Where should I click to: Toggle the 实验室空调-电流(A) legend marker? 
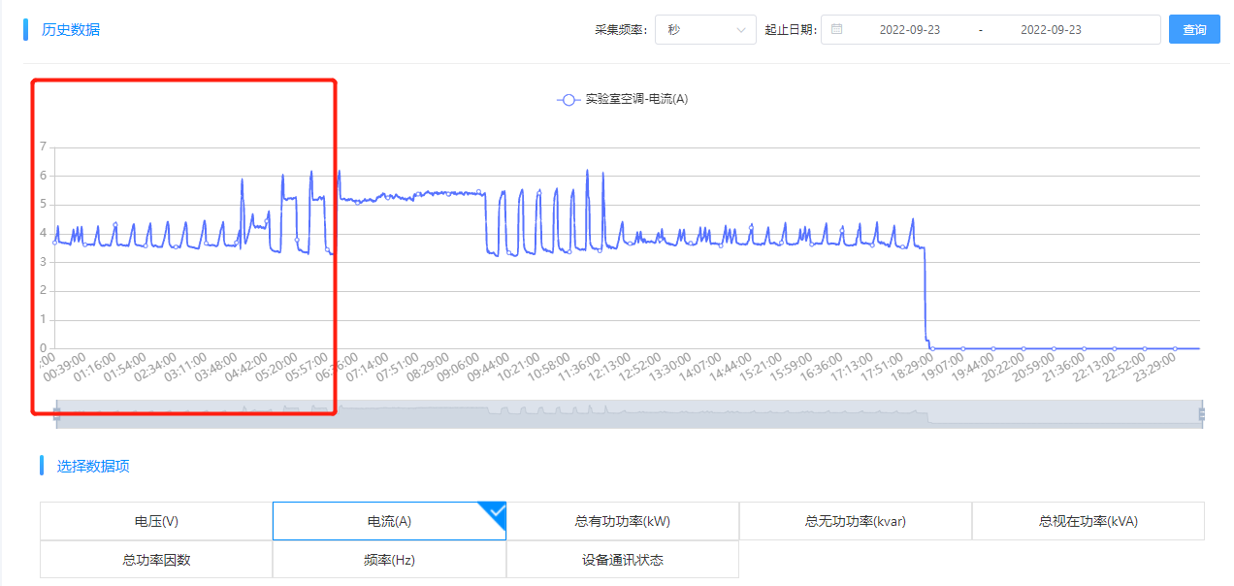coord(568,99)
